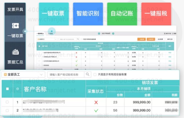Switch to the 一般纳税人 tab
Screen dimensions: 184x118
point(40,34)
